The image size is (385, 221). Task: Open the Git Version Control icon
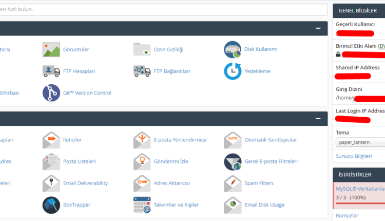51,93
